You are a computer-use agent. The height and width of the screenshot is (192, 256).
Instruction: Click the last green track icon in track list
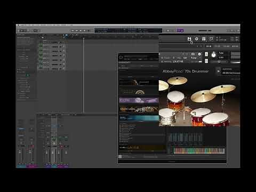click(x=41, y=68)
